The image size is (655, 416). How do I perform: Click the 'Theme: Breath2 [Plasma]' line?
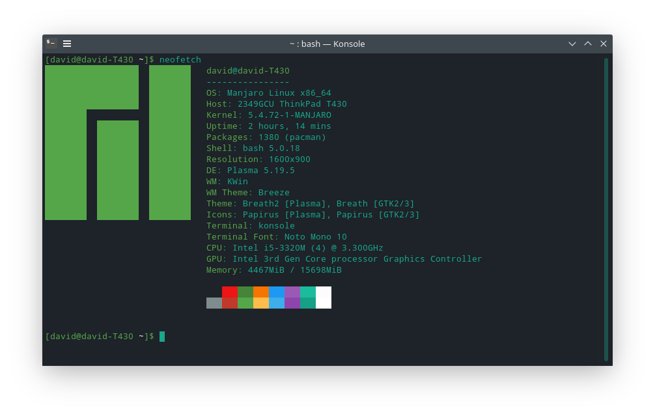(x=311, y=203)
